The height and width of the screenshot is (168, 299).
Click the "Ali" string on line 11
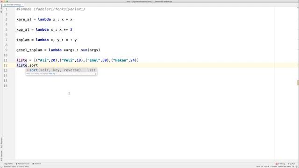(43, 60)
